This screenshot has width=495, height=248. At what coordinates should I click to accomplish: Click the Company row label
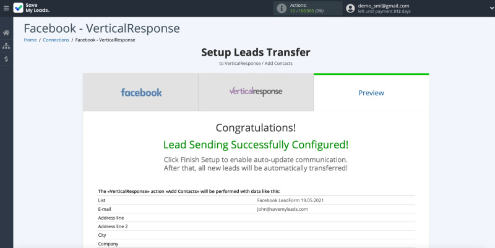tap(108, 244)
